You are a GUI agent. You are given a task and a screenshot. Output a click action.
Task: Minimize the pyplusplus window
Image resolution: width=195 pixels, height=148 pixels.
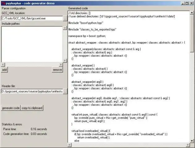pos(183,3)
